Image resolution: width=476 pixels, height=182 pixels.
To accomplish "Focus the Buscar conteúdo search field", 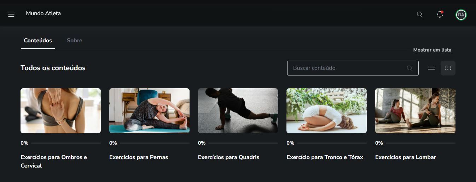I will [x=353, y=68].
